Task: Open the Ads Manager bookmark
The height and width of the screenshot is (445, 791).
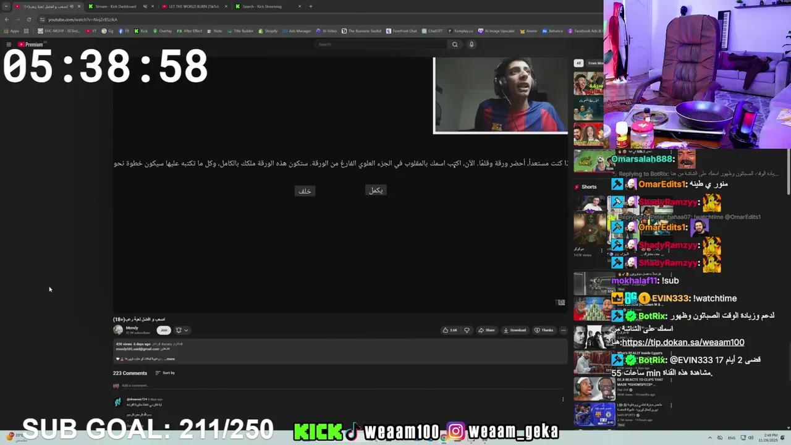Action: pos(297,31)
